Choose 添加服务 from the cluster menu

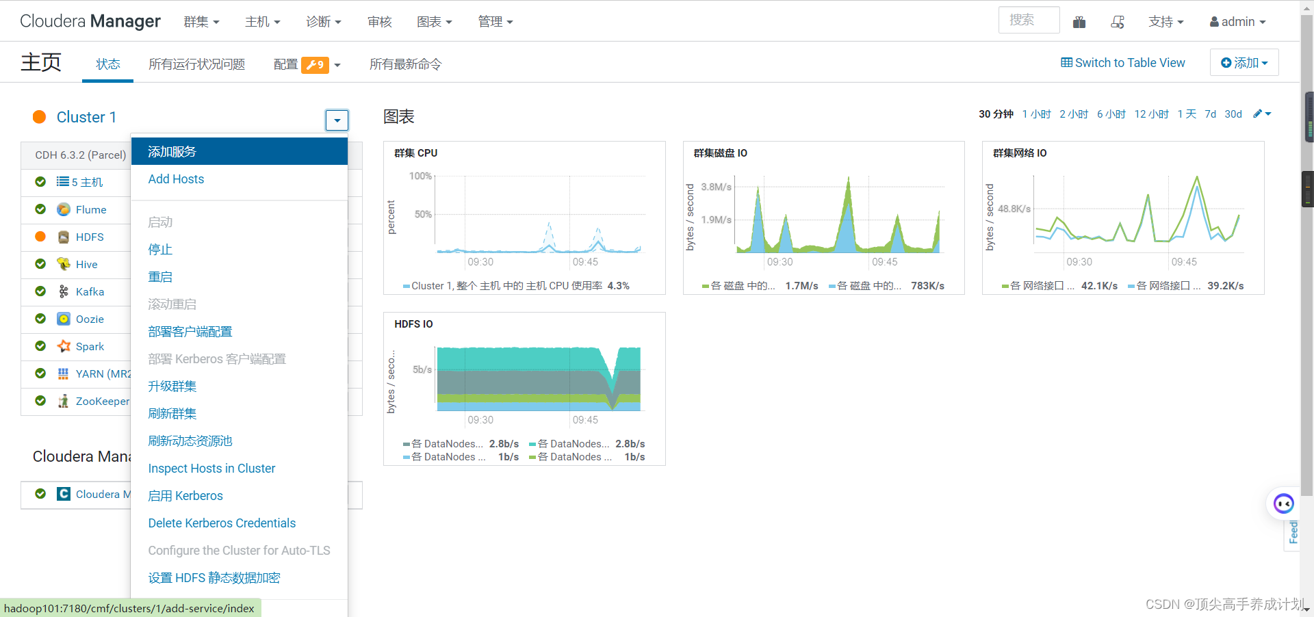tap(172, 152)
